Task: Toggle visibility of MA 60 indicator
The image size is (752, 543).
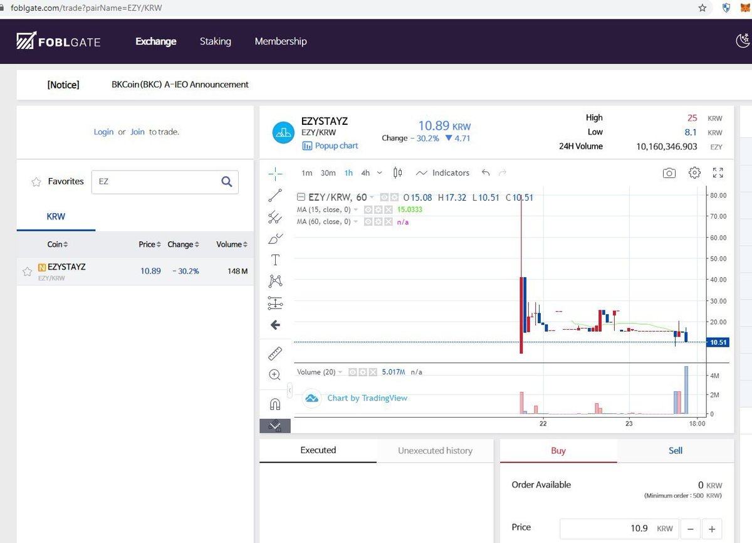Action: (x=368, y=222)
